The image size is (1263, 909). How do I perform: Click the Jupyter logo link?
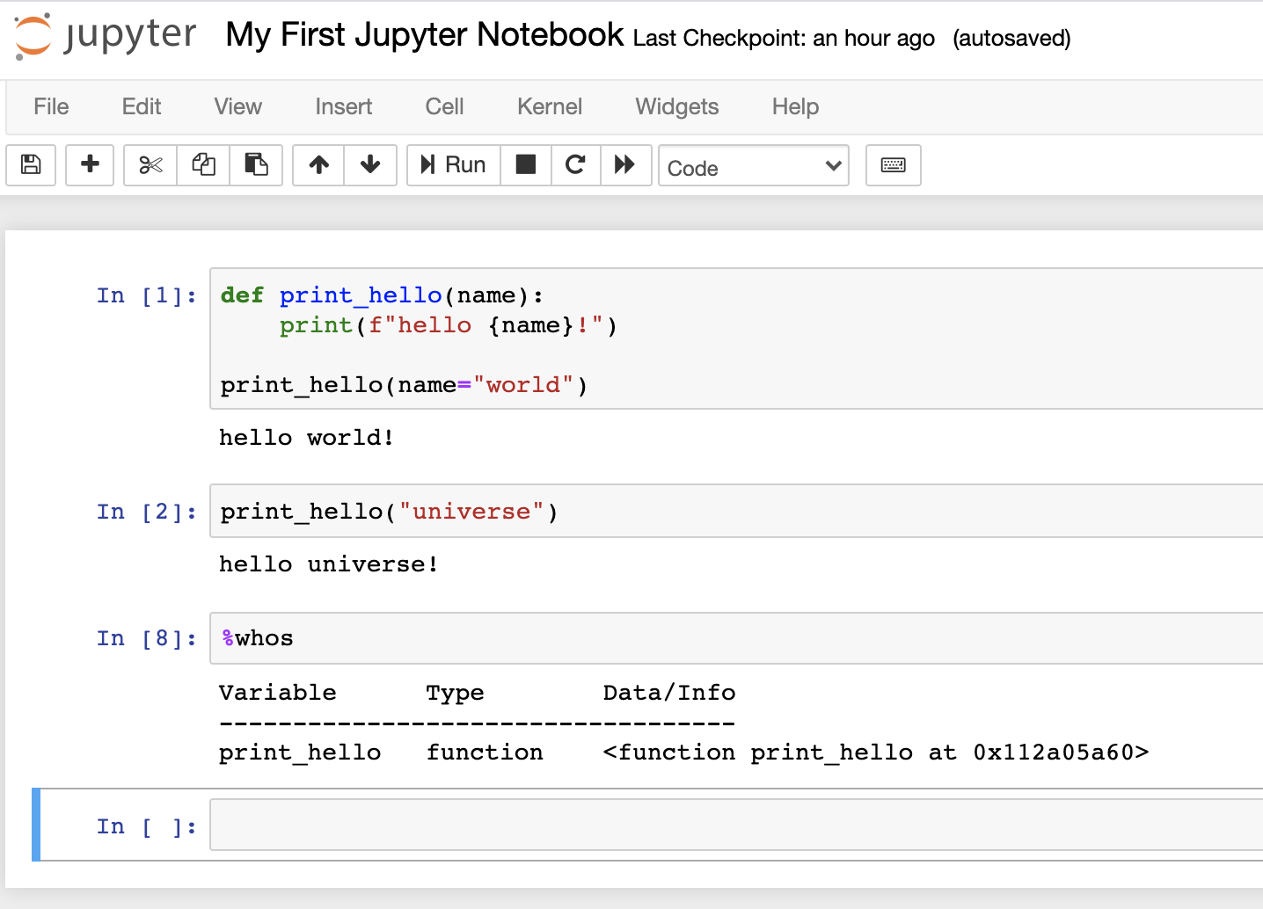coord(106,36)
